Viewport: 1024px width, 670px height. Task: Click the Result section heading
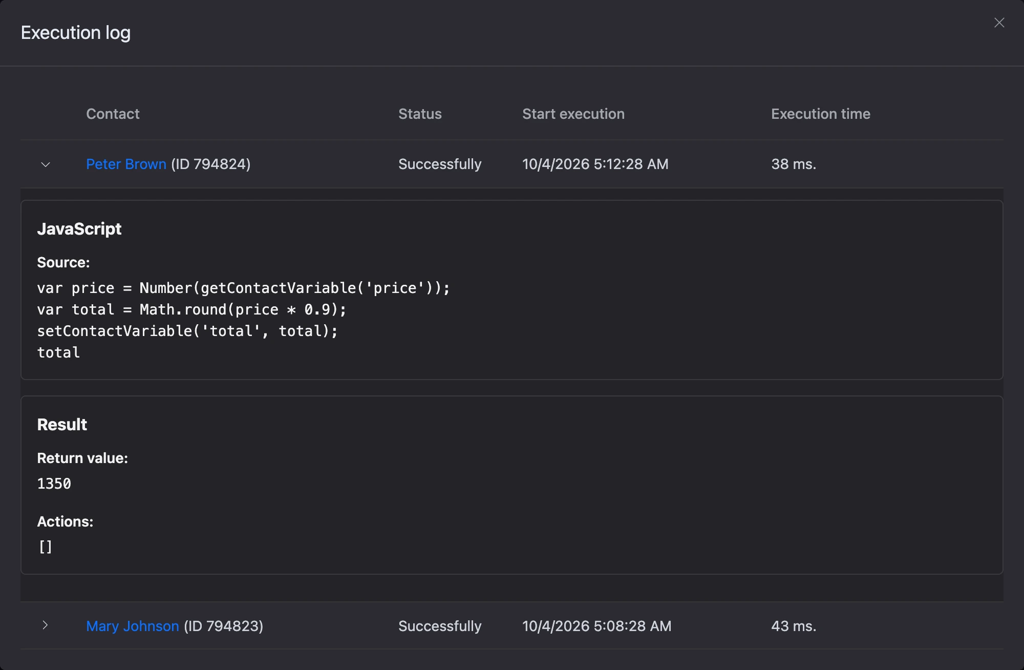click(x=62, y=425)
